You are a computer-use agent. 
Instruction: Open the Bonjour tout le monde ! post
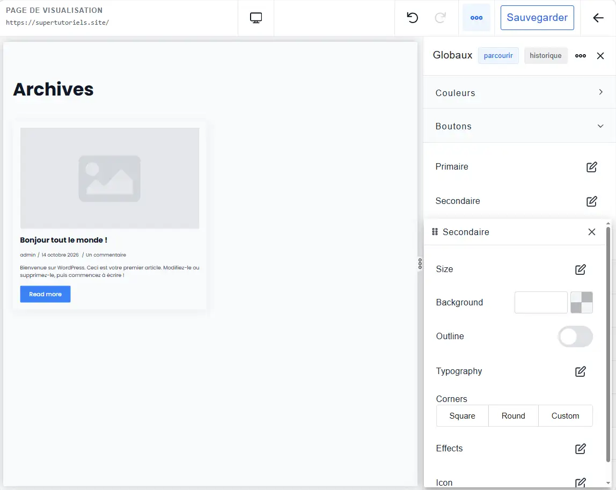point(64,240)
